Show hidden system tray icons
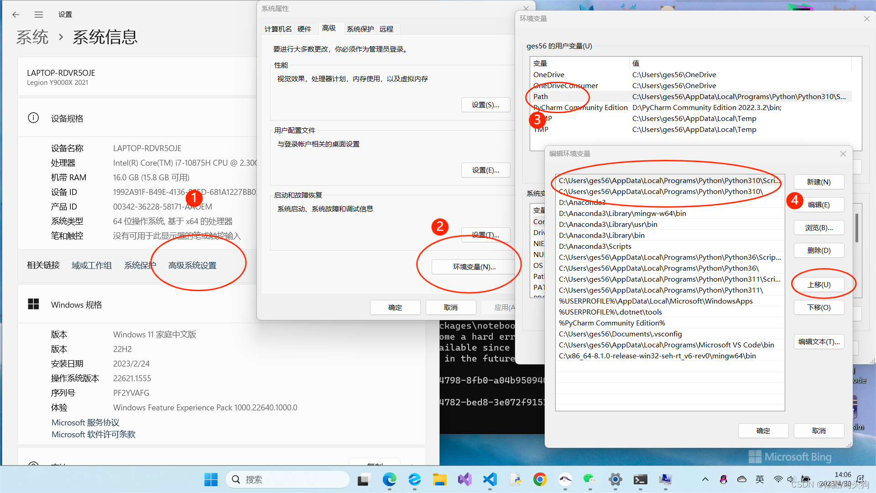Image resolution: width=876 pixels, height=493 pixels. pyautogui.click(x=705, y=479)
